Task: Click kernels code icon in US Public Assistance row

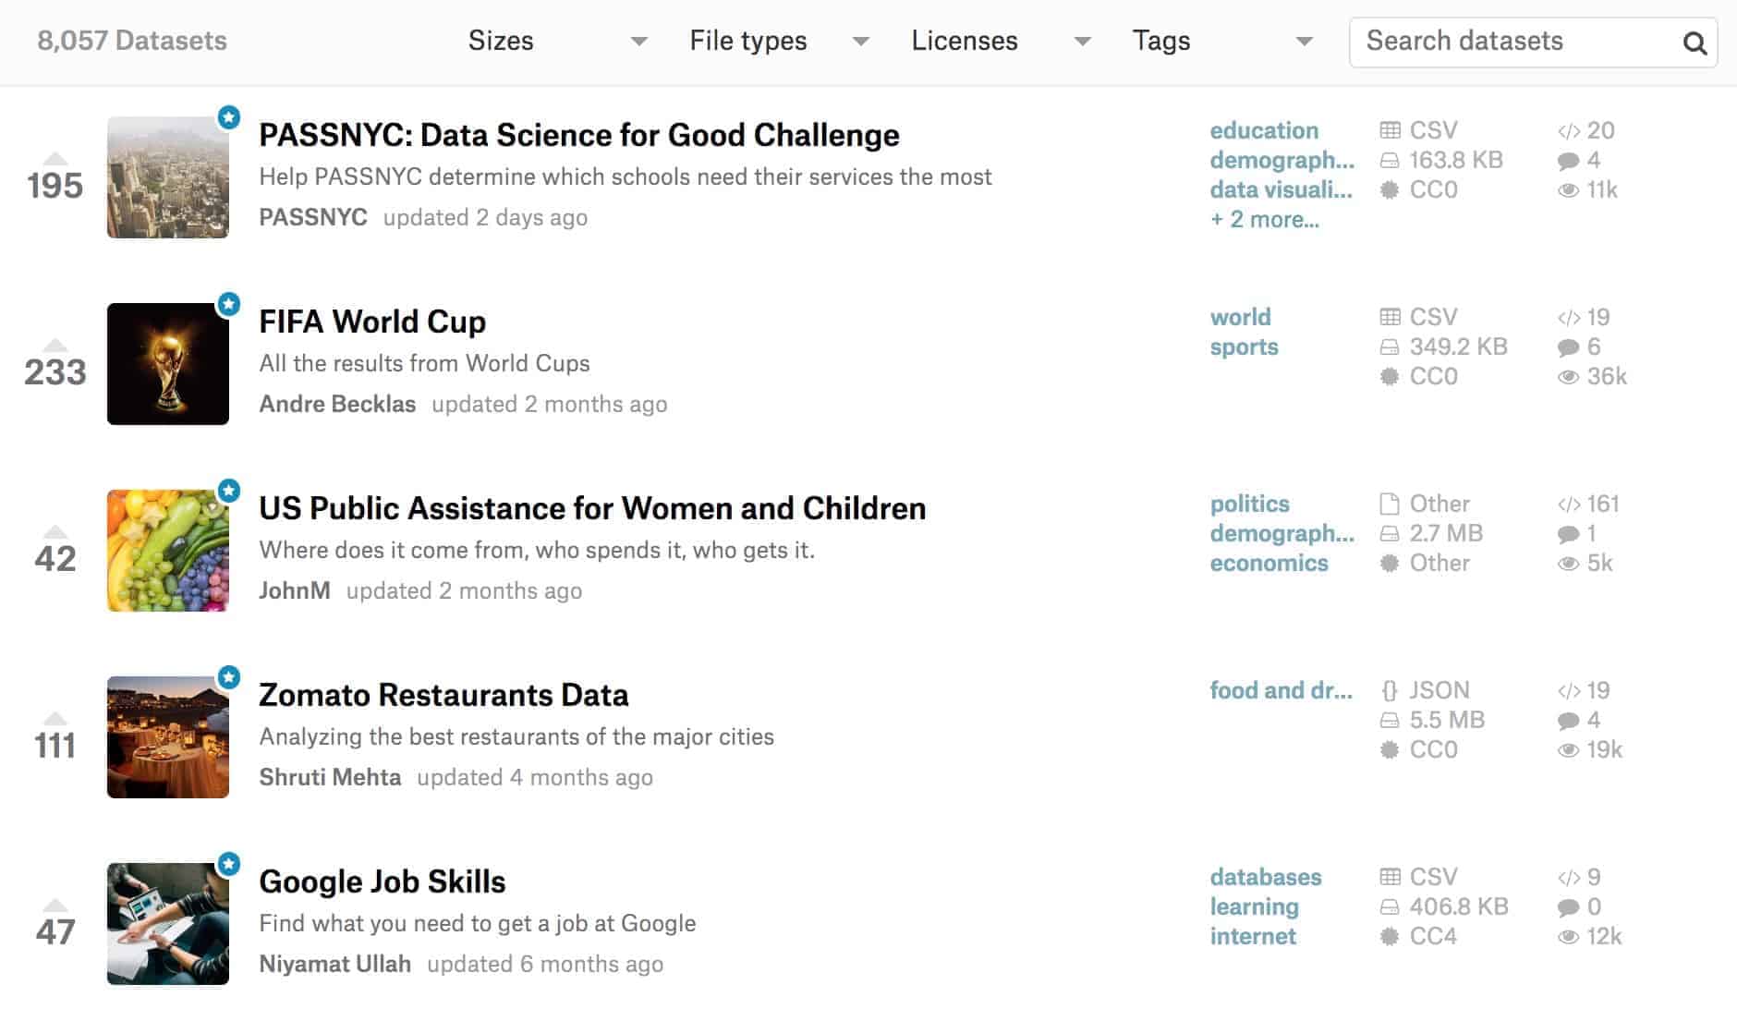Action: 1568,504
